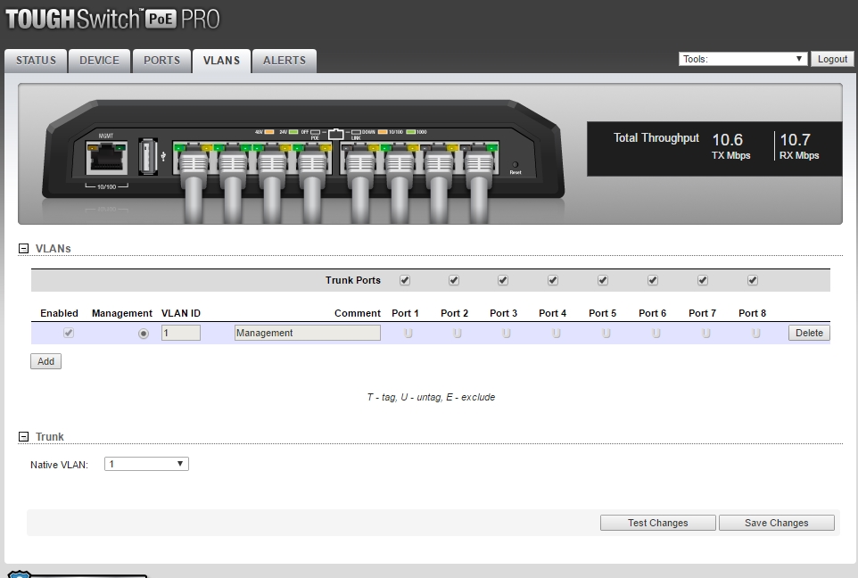The image size is (858, 578).
Task: Uncheck the last Trunk Ports checkbox
Action: [x=753, y=280]
